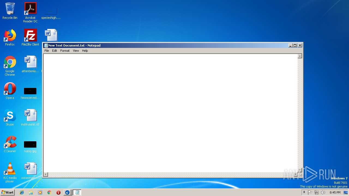This screenshot has width=349, height=196.
Task: Minimize the Notepad window
Action: click(290, 45)
